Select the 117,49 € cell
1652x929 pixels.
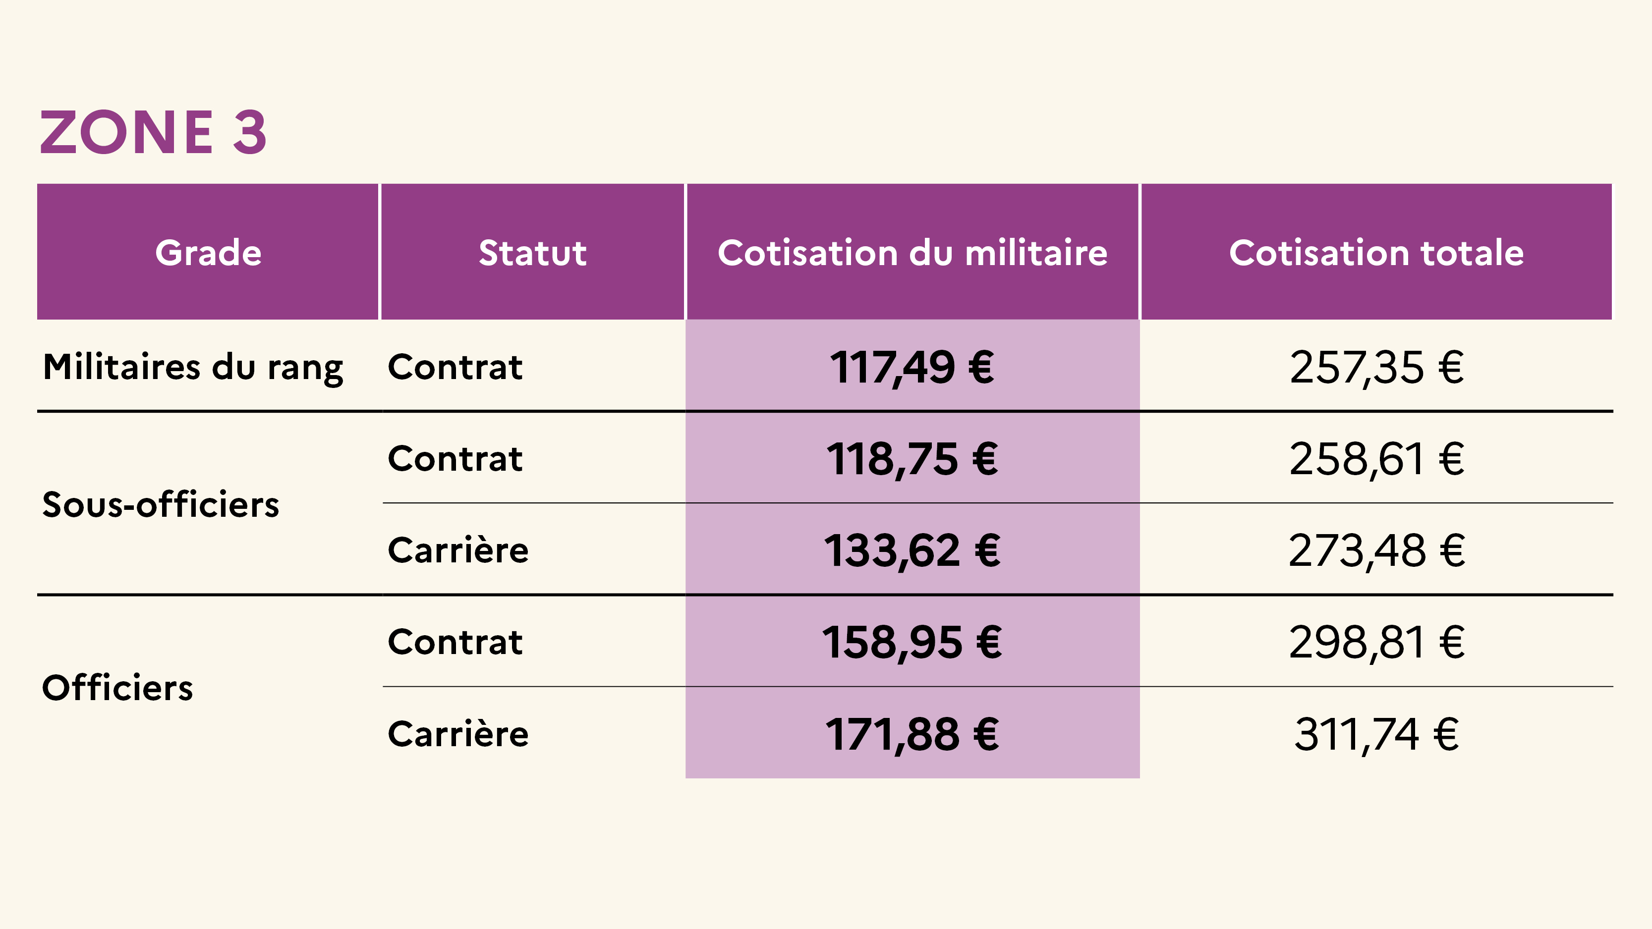912,368
